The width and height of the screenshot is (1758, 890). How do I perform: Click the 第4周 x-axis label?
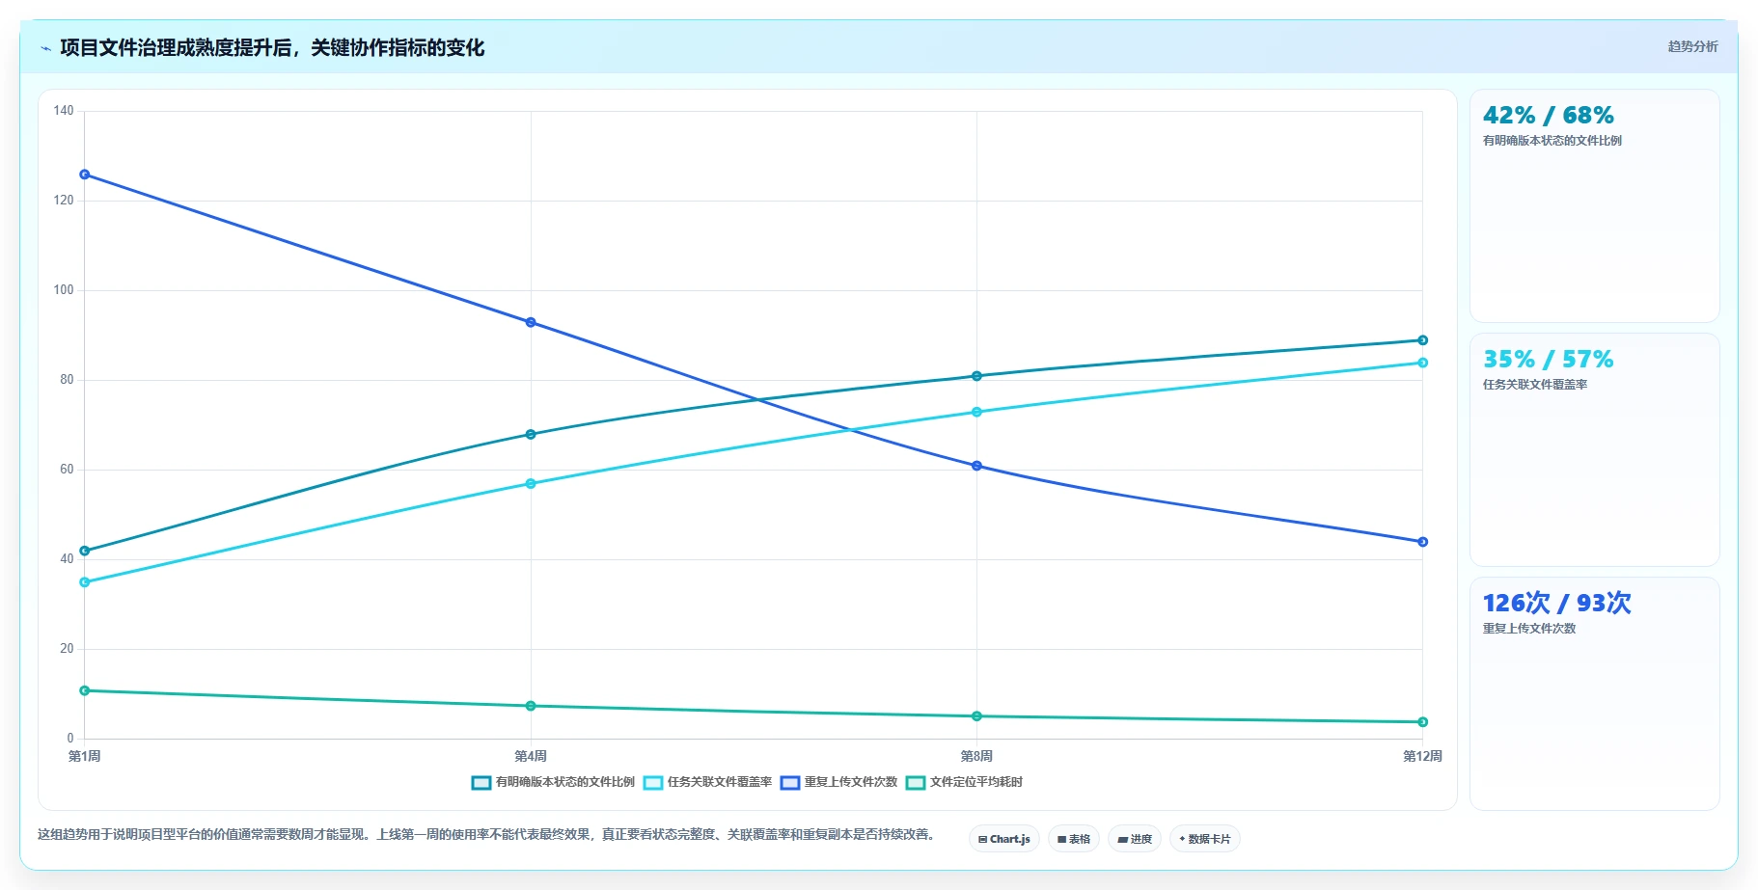click(x=531, y=756)
